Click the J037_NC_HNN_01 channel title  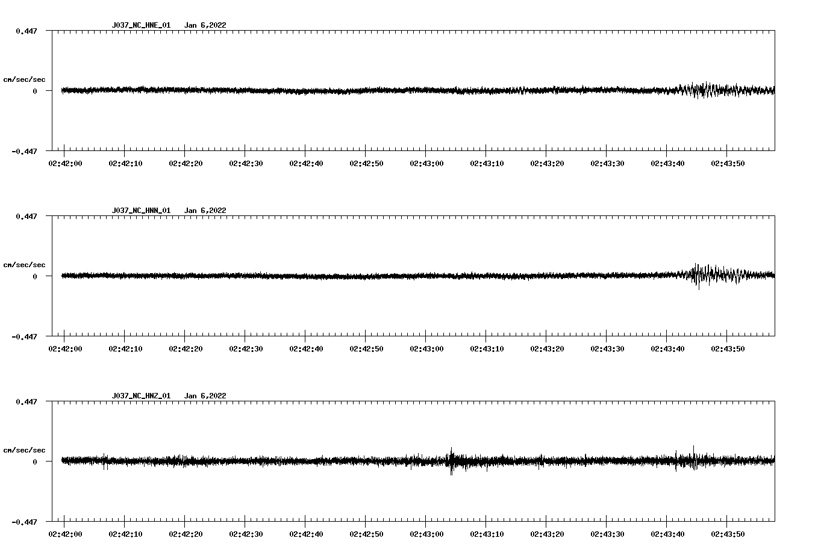pyautogui.click(x=141, y=211)
